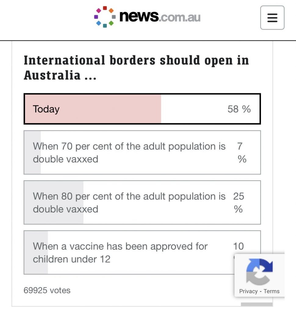Click the pink progress bar of Today
Viewport: 296px width, 312px height.
point(93,109)
